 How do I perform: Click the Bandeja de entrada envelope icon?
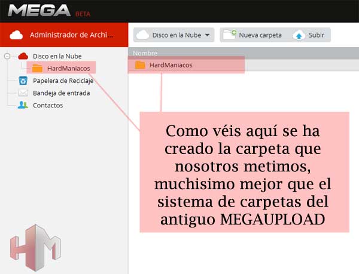tap(23, 93)
